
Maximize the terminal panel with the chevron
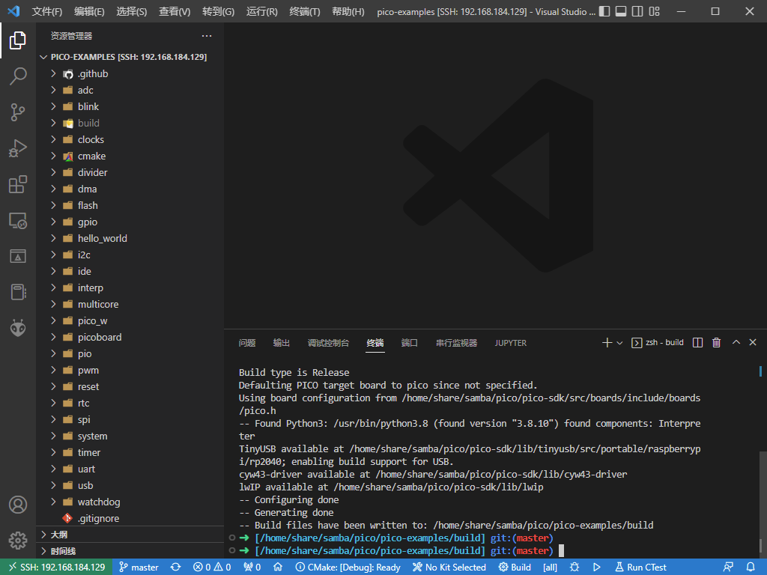pyautogui.click(x=735, y=342)
